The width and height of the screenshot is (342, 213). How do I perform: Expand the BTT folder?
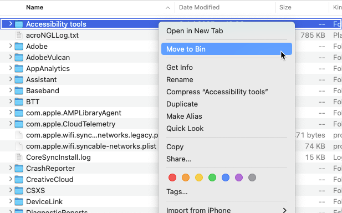point(11,102)
